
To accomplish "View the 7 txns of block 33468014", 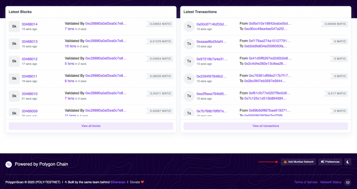I will click(x=69, y=29).
